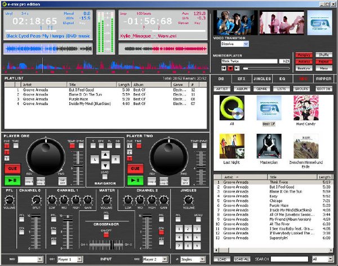Viewport: 338px width, 266px height.
Task: Open the EQ tab
Action: point(282,79)
